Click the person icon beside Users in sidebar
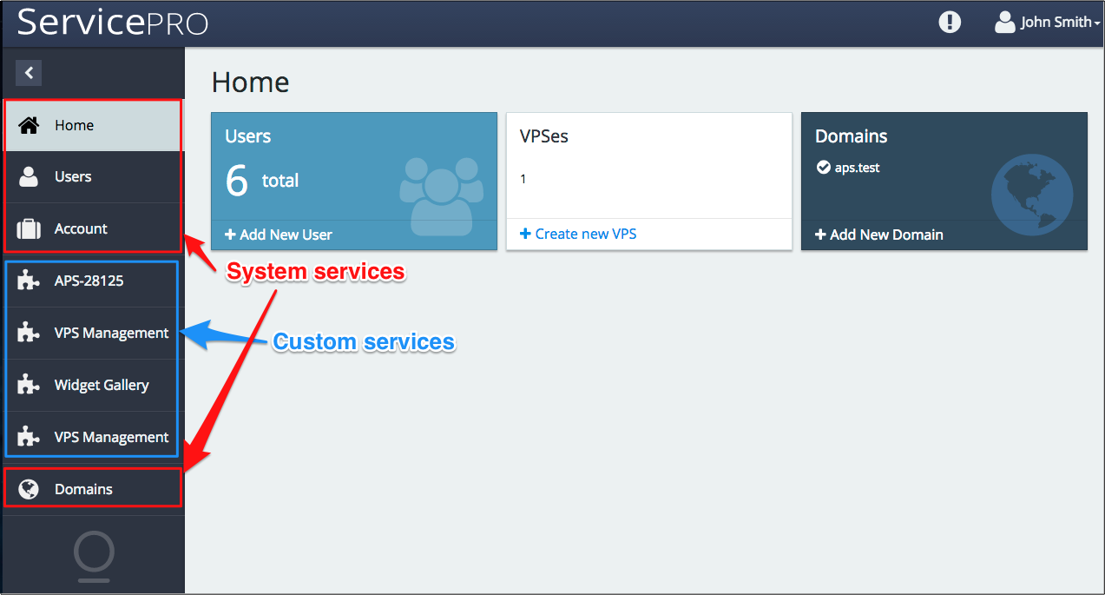The height and width of the screenshot is (595, 1105). pyautogui.click(x=29, y=177)
